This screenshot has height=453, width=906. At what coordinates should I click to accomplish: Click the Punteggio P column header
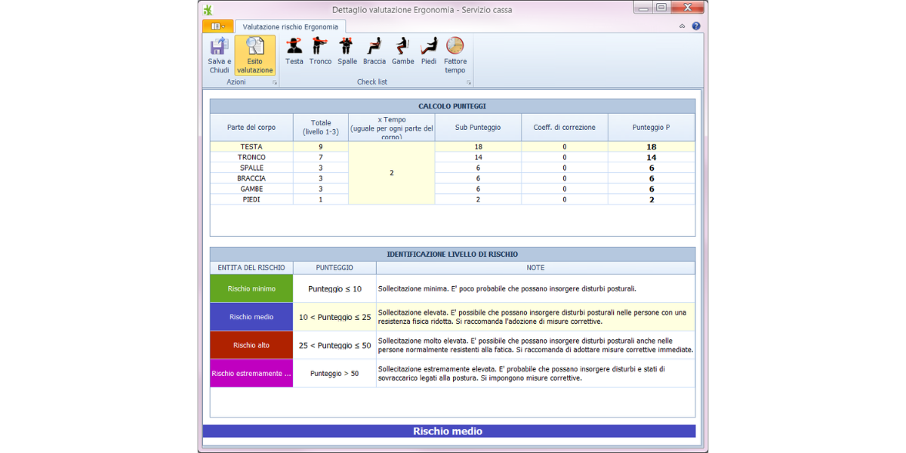click(651, 128)
